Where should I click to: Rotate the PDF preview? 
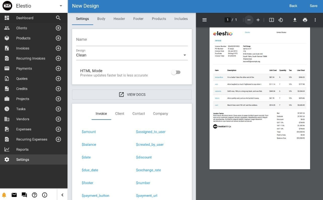click(x=281, y=20)
